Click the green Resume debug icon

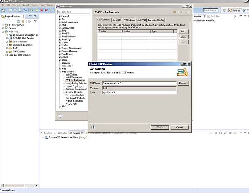click(32, 10)
